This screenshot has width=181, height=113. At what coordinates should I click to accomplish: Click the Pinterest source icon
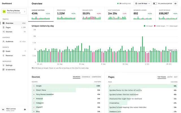click(34, 99)
